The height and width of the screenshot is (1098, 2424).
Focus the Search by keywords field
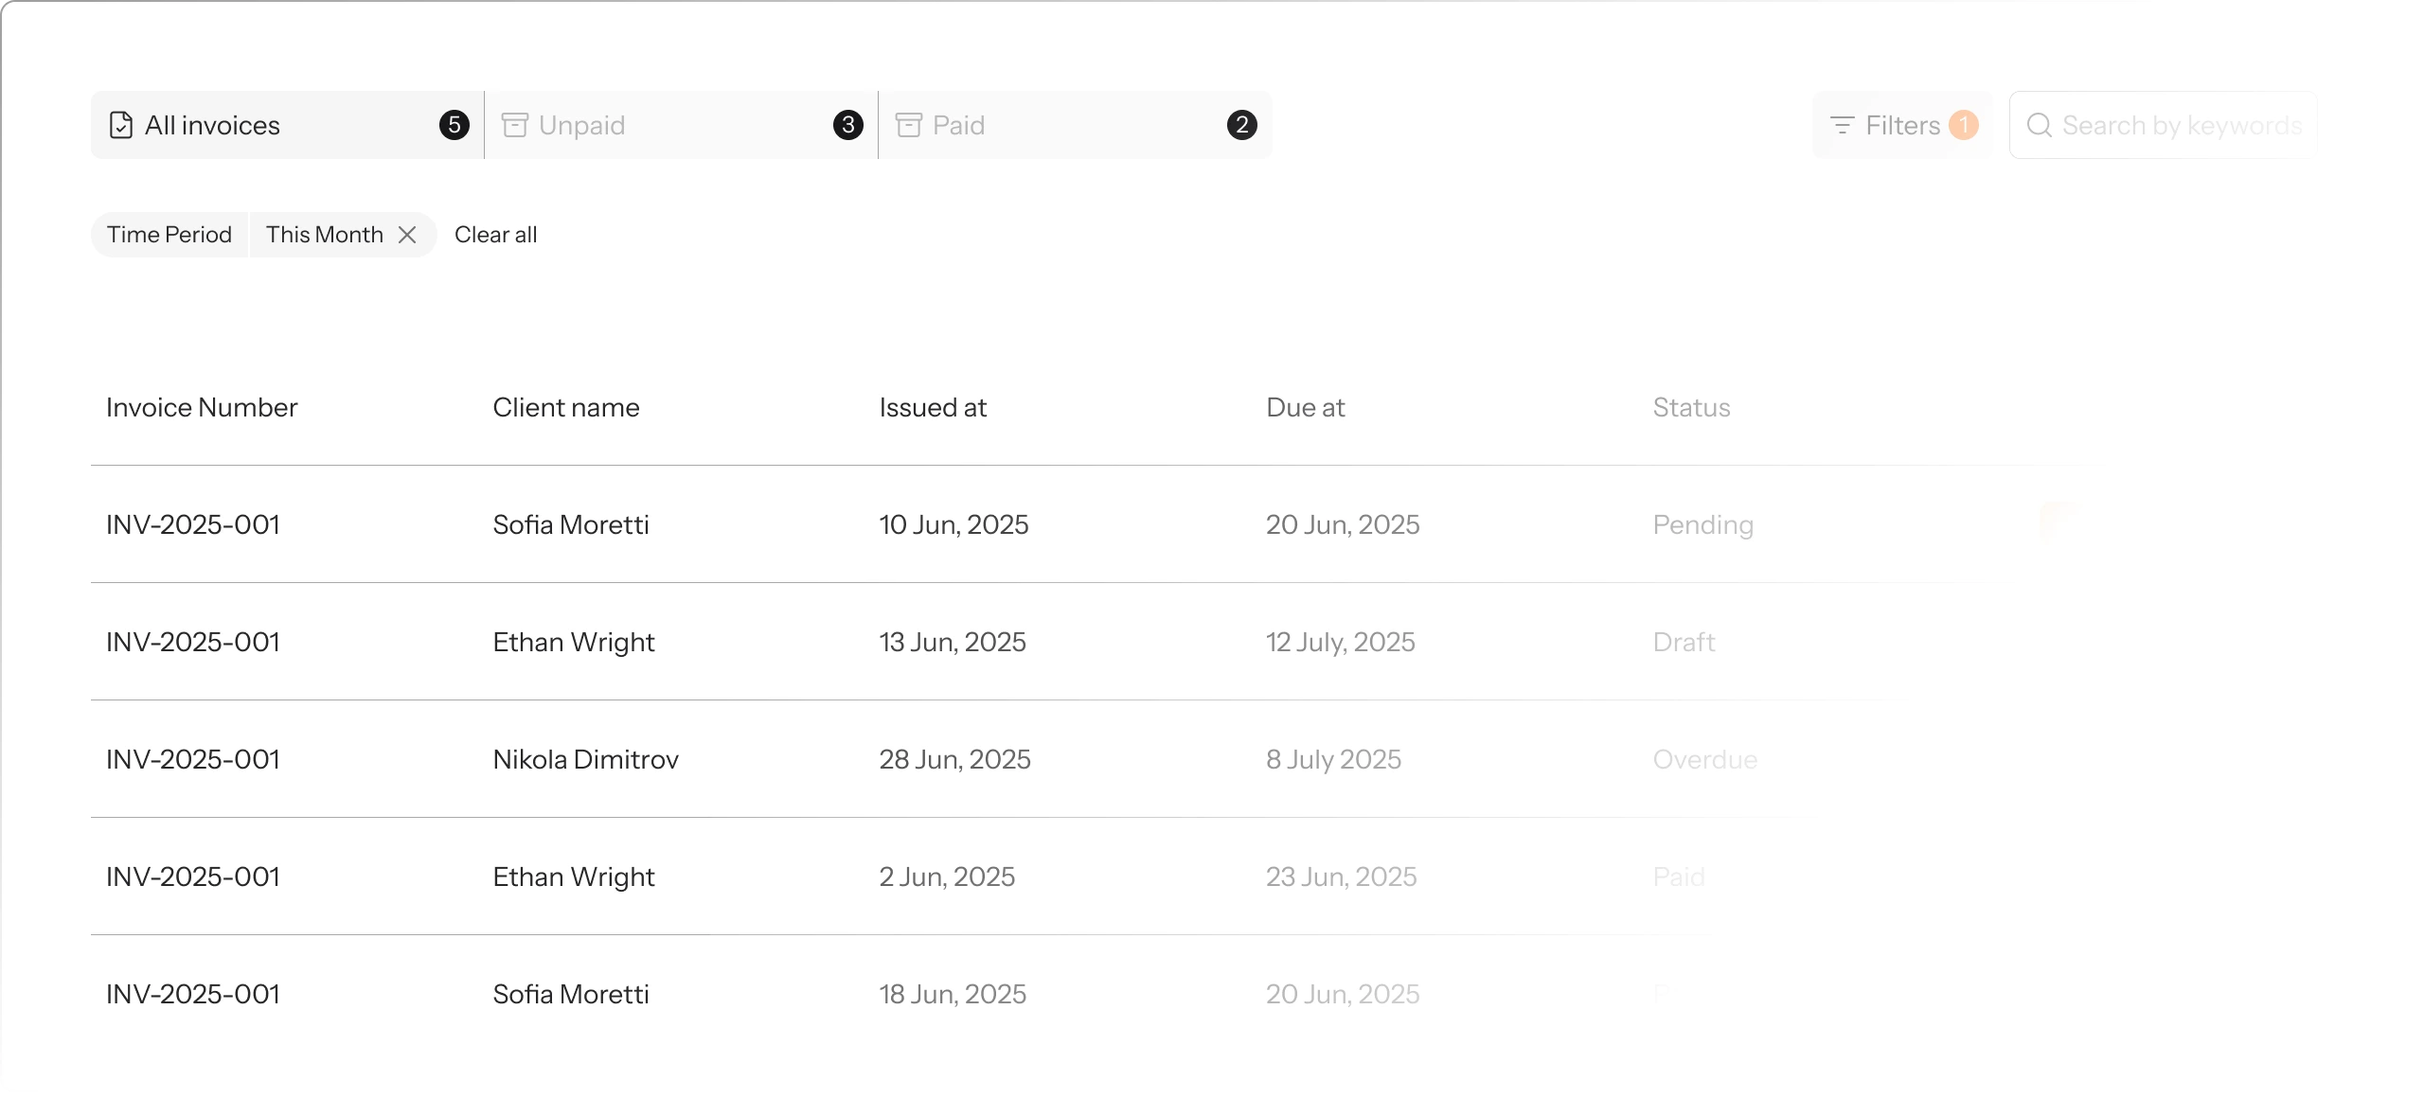click(x=2164, y=125)
